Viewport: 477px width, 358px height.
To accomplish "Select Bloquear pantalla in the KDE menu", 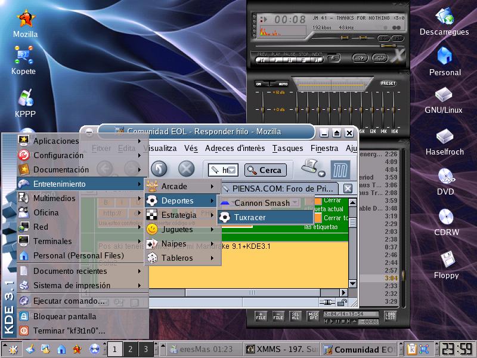I will click(x=64, y=316).
